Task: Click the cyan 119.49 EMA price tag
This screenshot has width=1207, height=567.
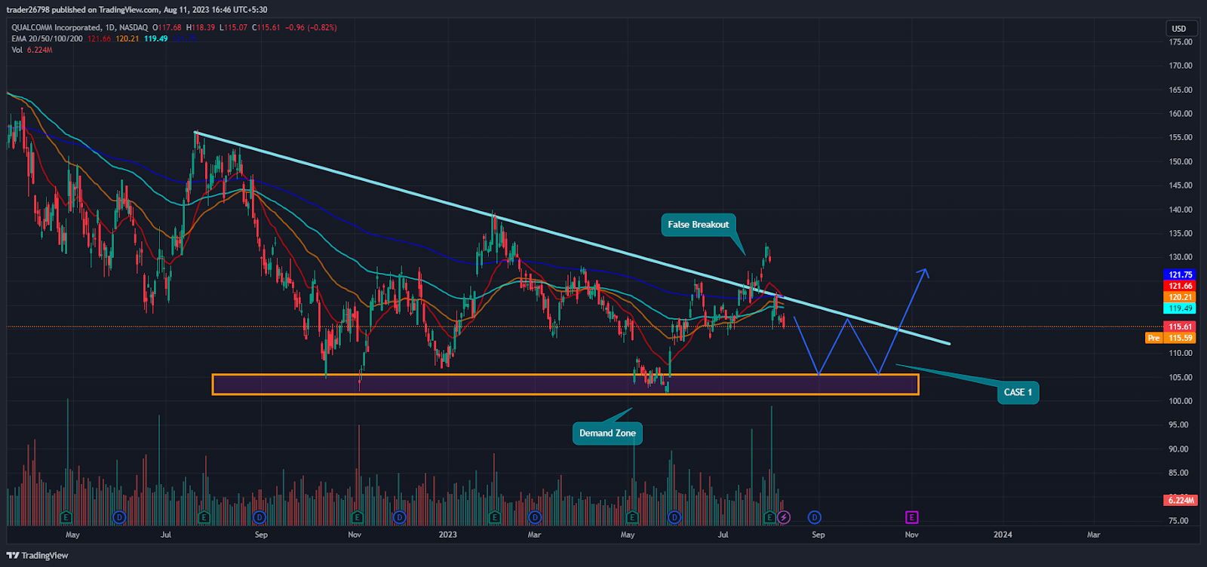Action: (1181, 308)
